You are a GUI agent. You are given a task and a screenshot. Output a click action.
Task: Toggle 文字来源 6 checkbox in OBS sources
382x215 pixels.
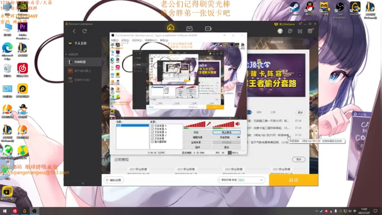click(152, 129)
